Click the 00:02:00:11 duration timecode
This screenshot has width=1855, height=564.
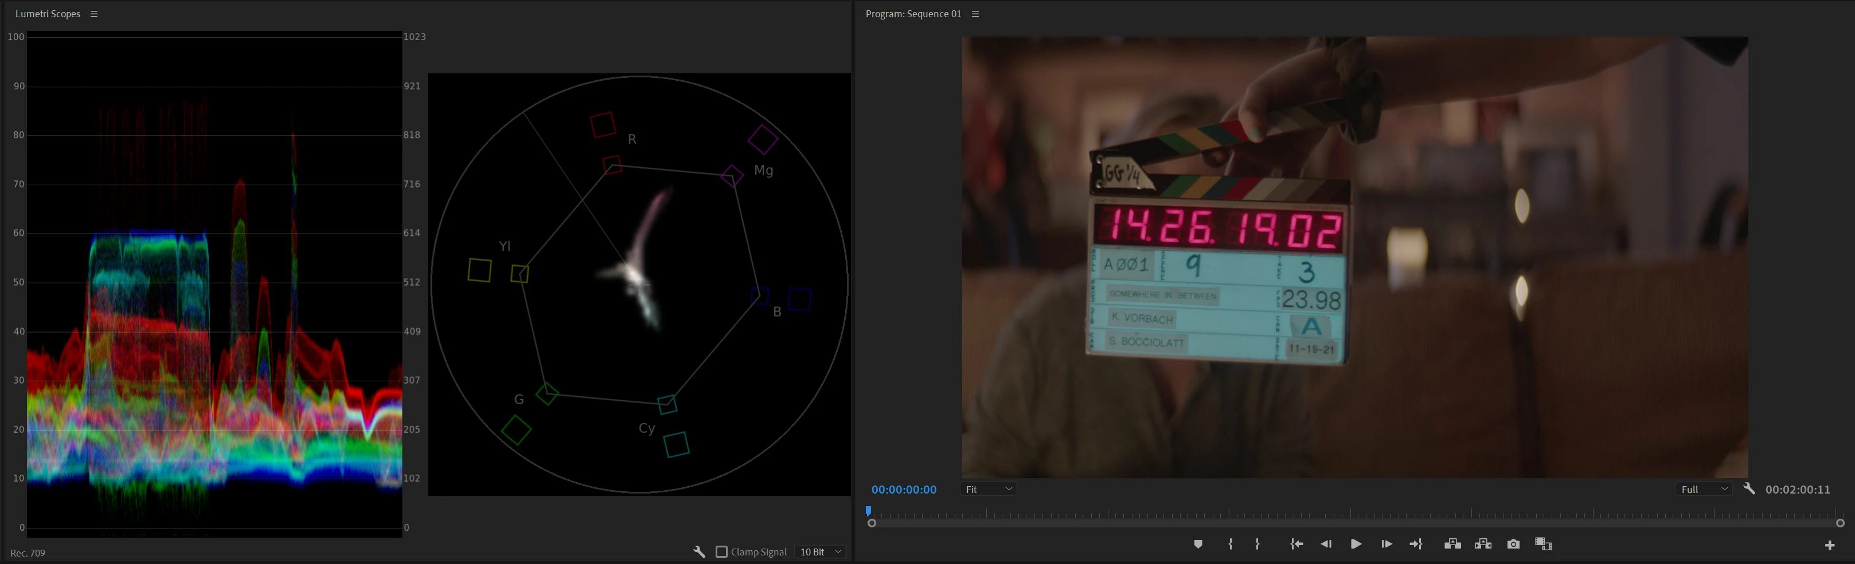tap(1798, 489)
